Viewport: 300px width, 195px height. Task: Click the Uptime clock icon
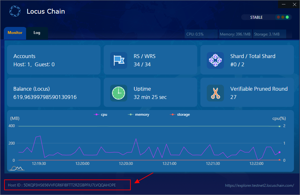click(119, 93)
